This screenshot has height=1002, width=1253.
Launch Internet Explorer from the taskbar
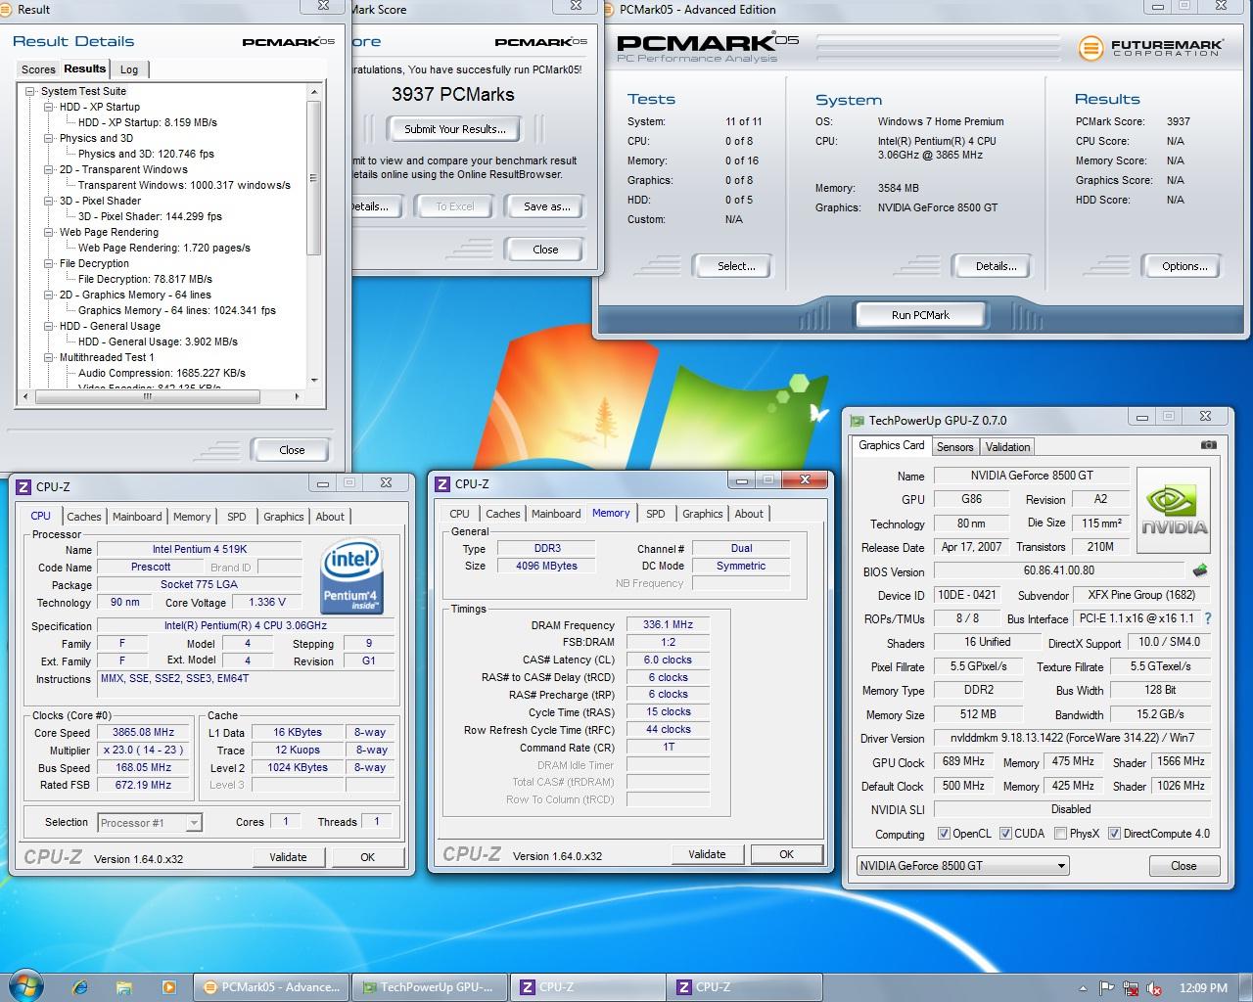tap(79, 987)
